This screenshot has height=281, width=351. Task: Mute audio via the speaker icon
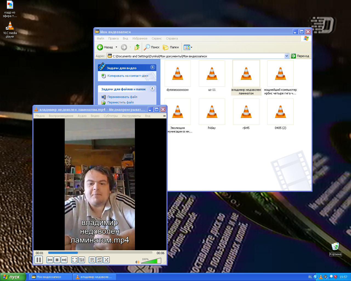[137, 262]
